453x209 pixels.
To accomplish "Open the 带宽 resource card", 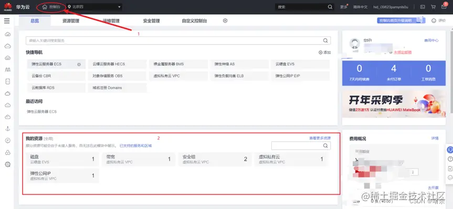I will (x=139, y=159).
